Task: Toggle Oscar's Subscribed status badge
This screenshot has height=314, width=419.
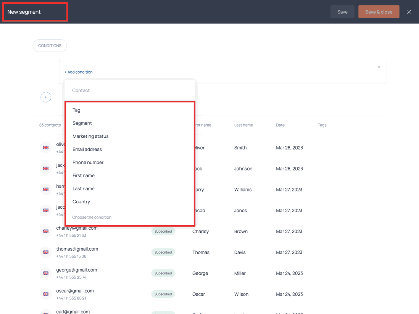Action: pyautogui.click(x=163, y=294)
